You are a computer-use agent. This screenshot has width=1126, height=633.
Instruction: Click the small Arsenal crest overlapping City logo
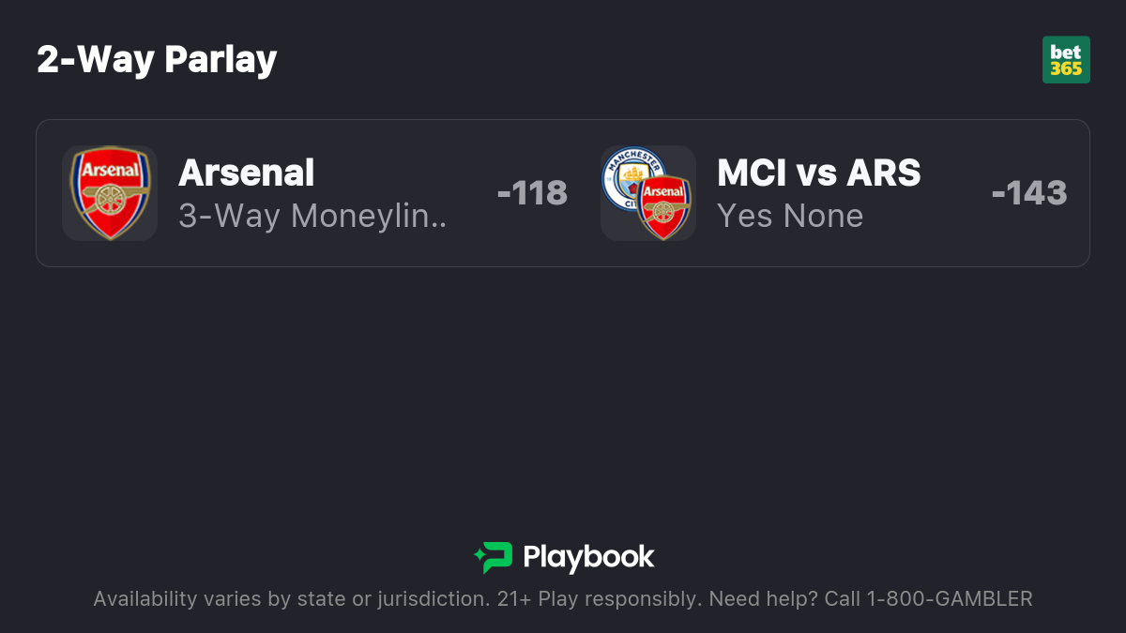664,207
